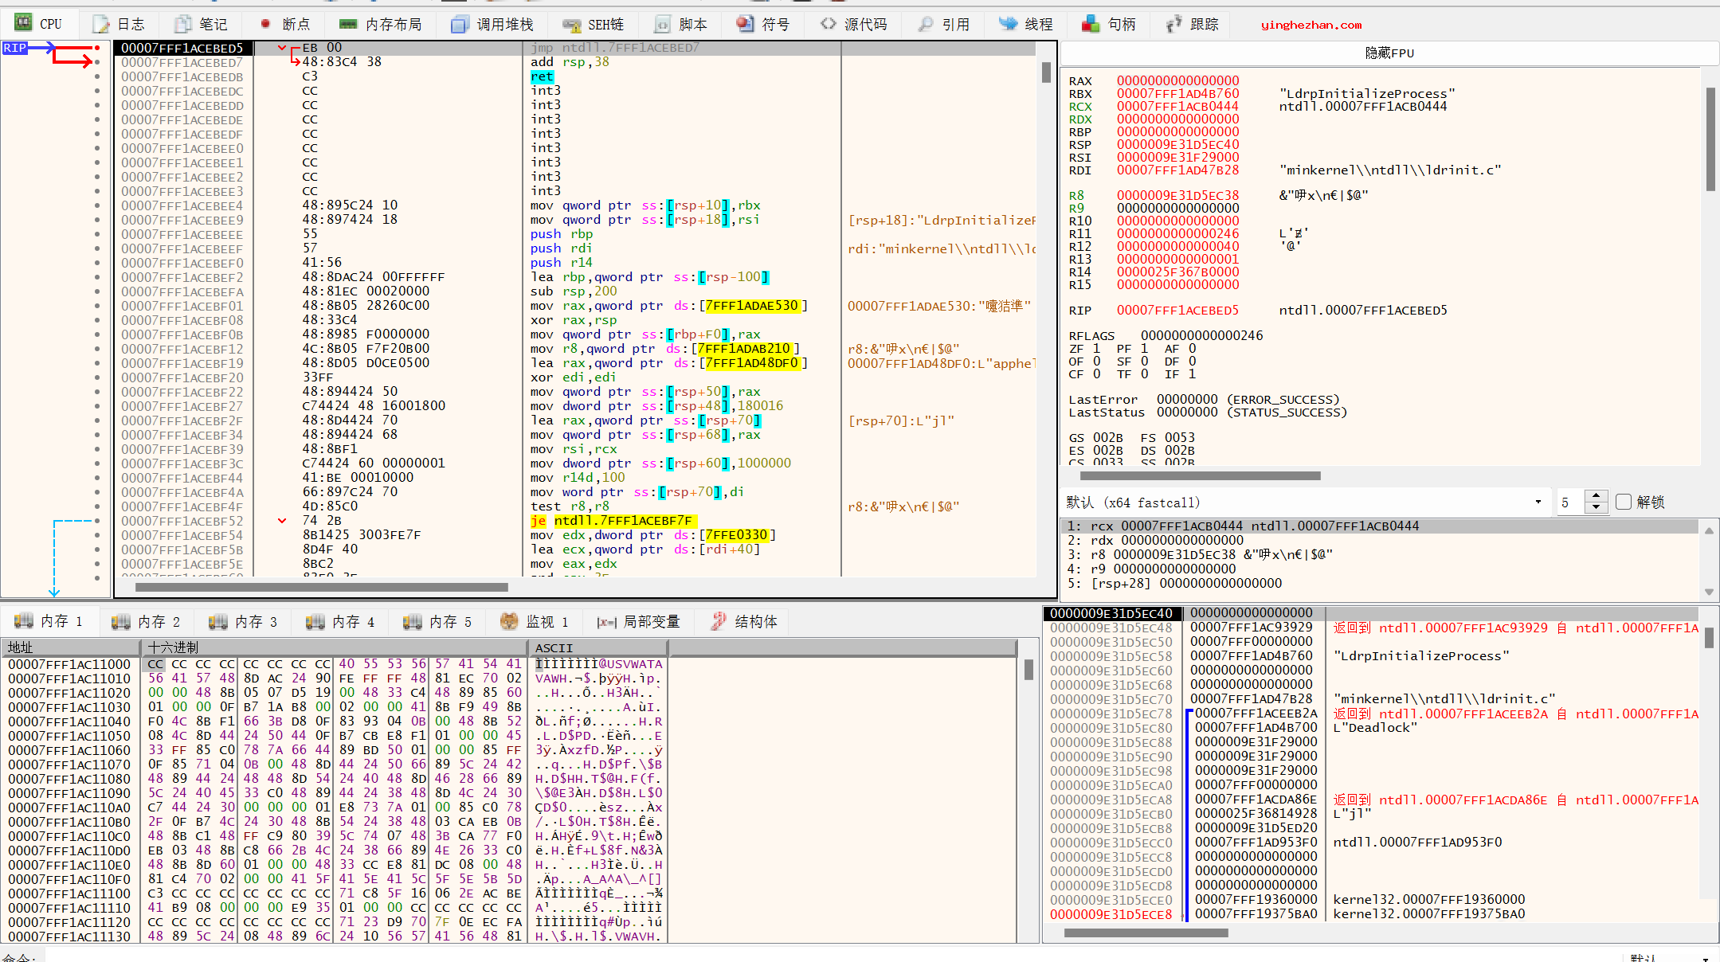This screenshot has width=1720, height=962.
Task: Toggle the 解锁 checkbox
Action: pos(1624,502)
